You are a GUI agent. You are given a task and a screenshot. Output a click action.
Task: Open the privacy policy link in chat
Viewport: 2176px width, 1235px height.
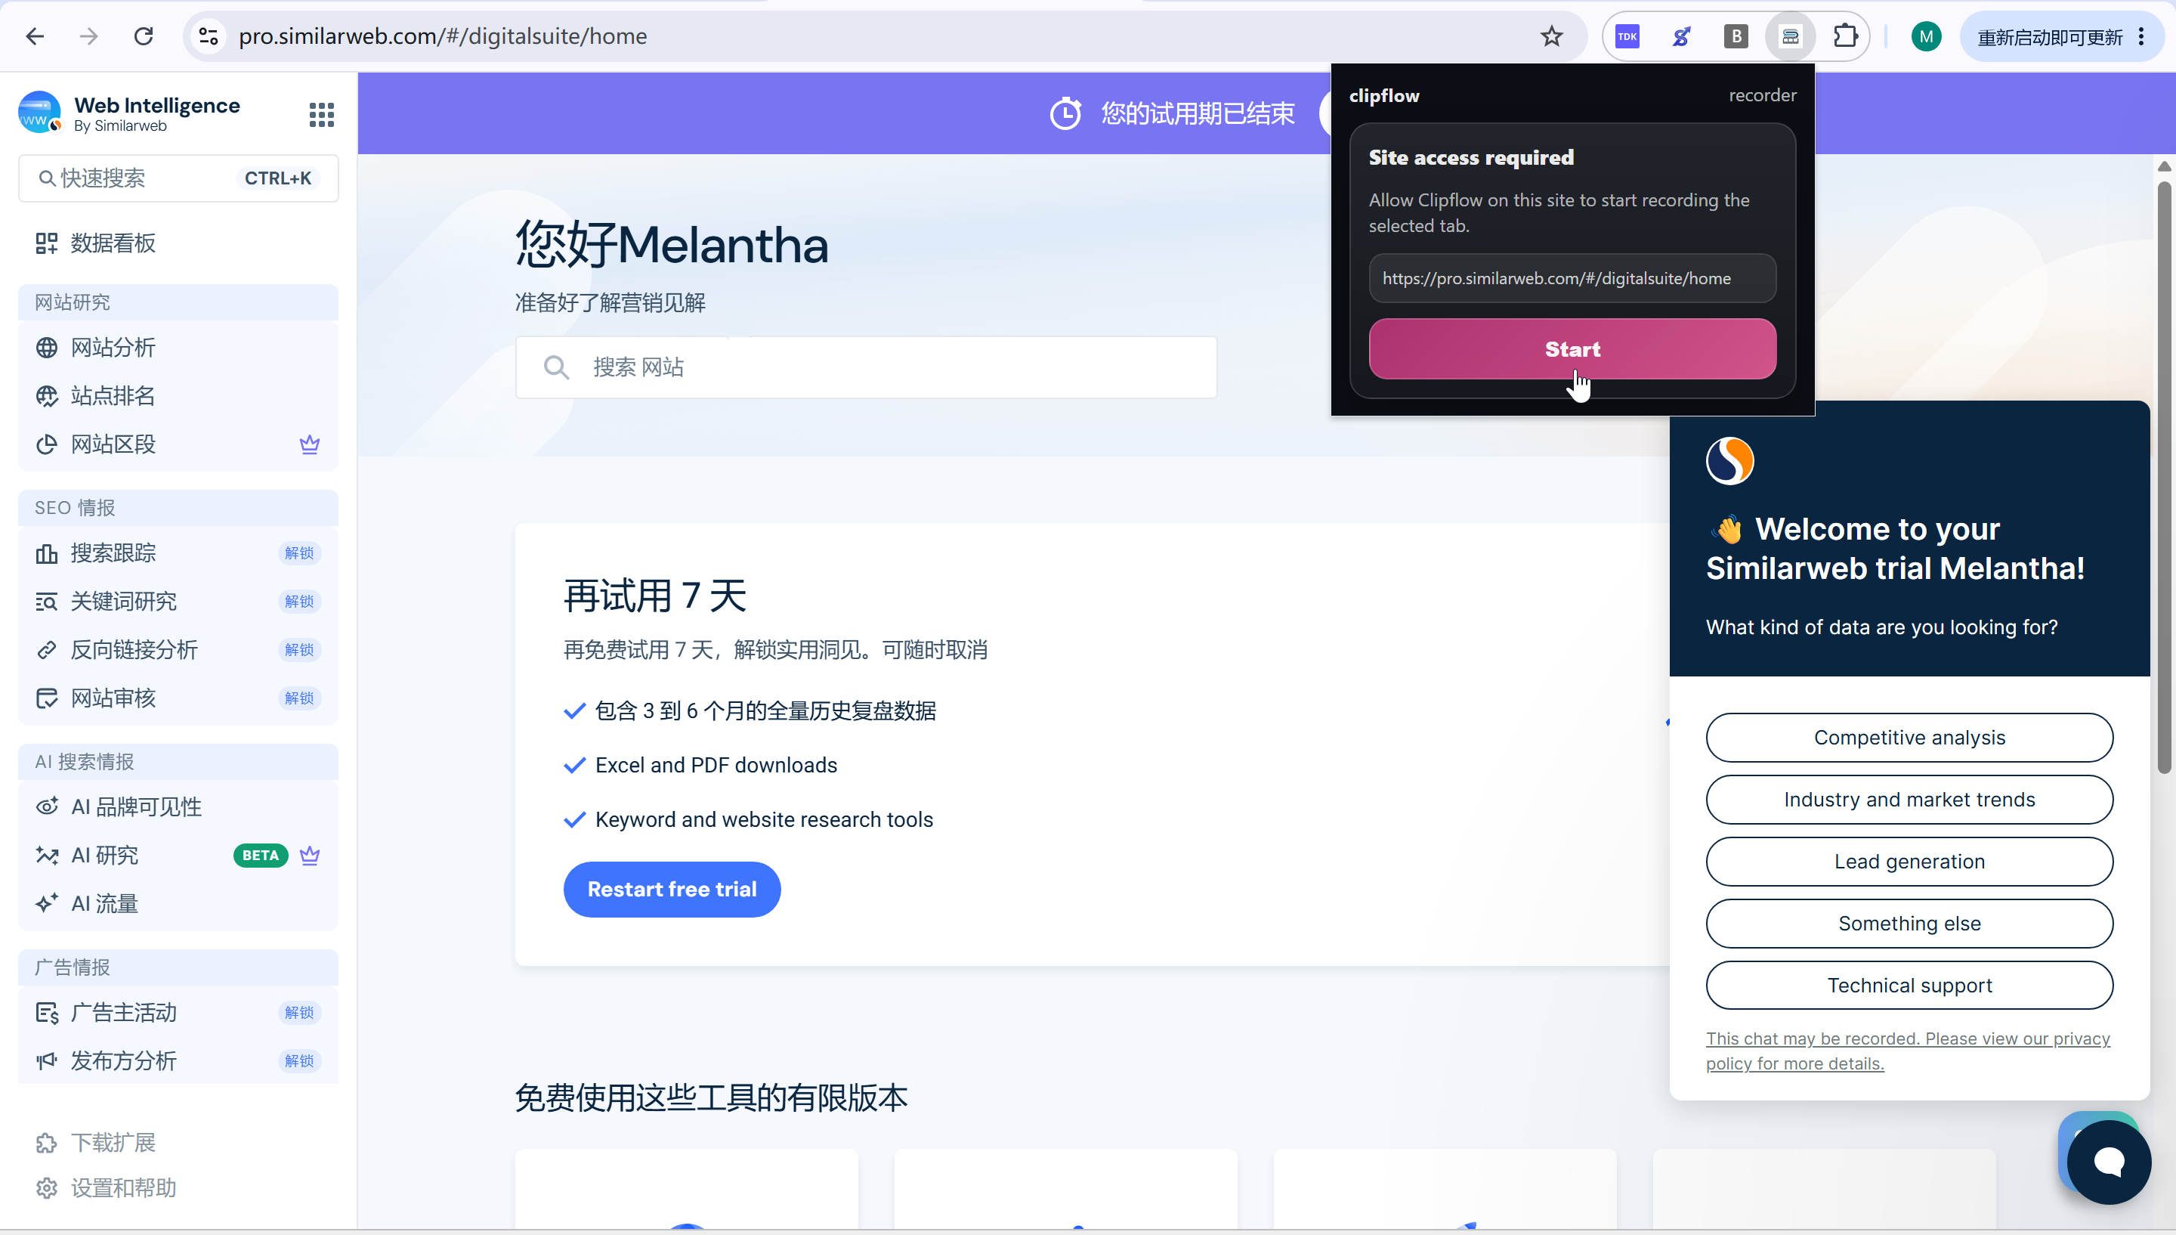[x=1907, y=1051]
